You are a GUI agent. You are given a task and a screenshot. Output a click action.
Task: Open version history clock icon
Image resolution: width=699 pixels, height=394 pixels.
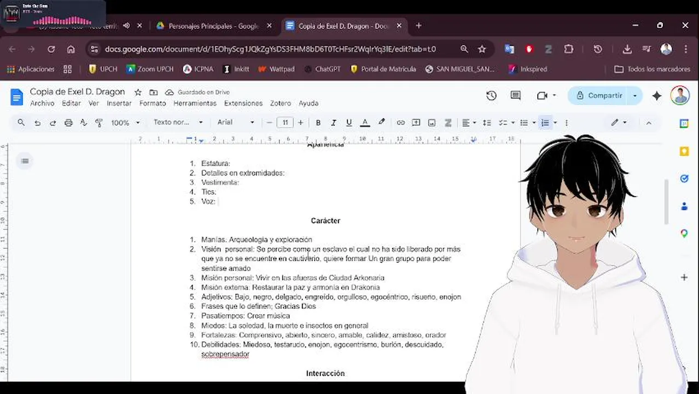coord(491,96)
